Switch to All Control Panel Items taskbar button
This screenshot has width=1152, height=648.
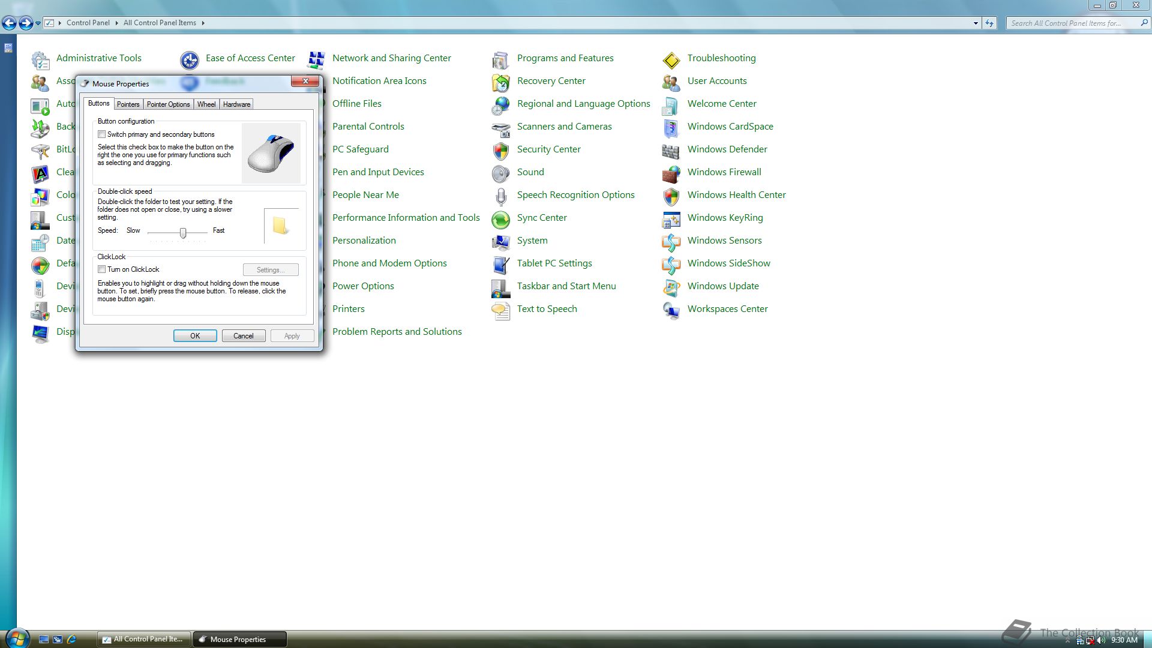[144, 640]
